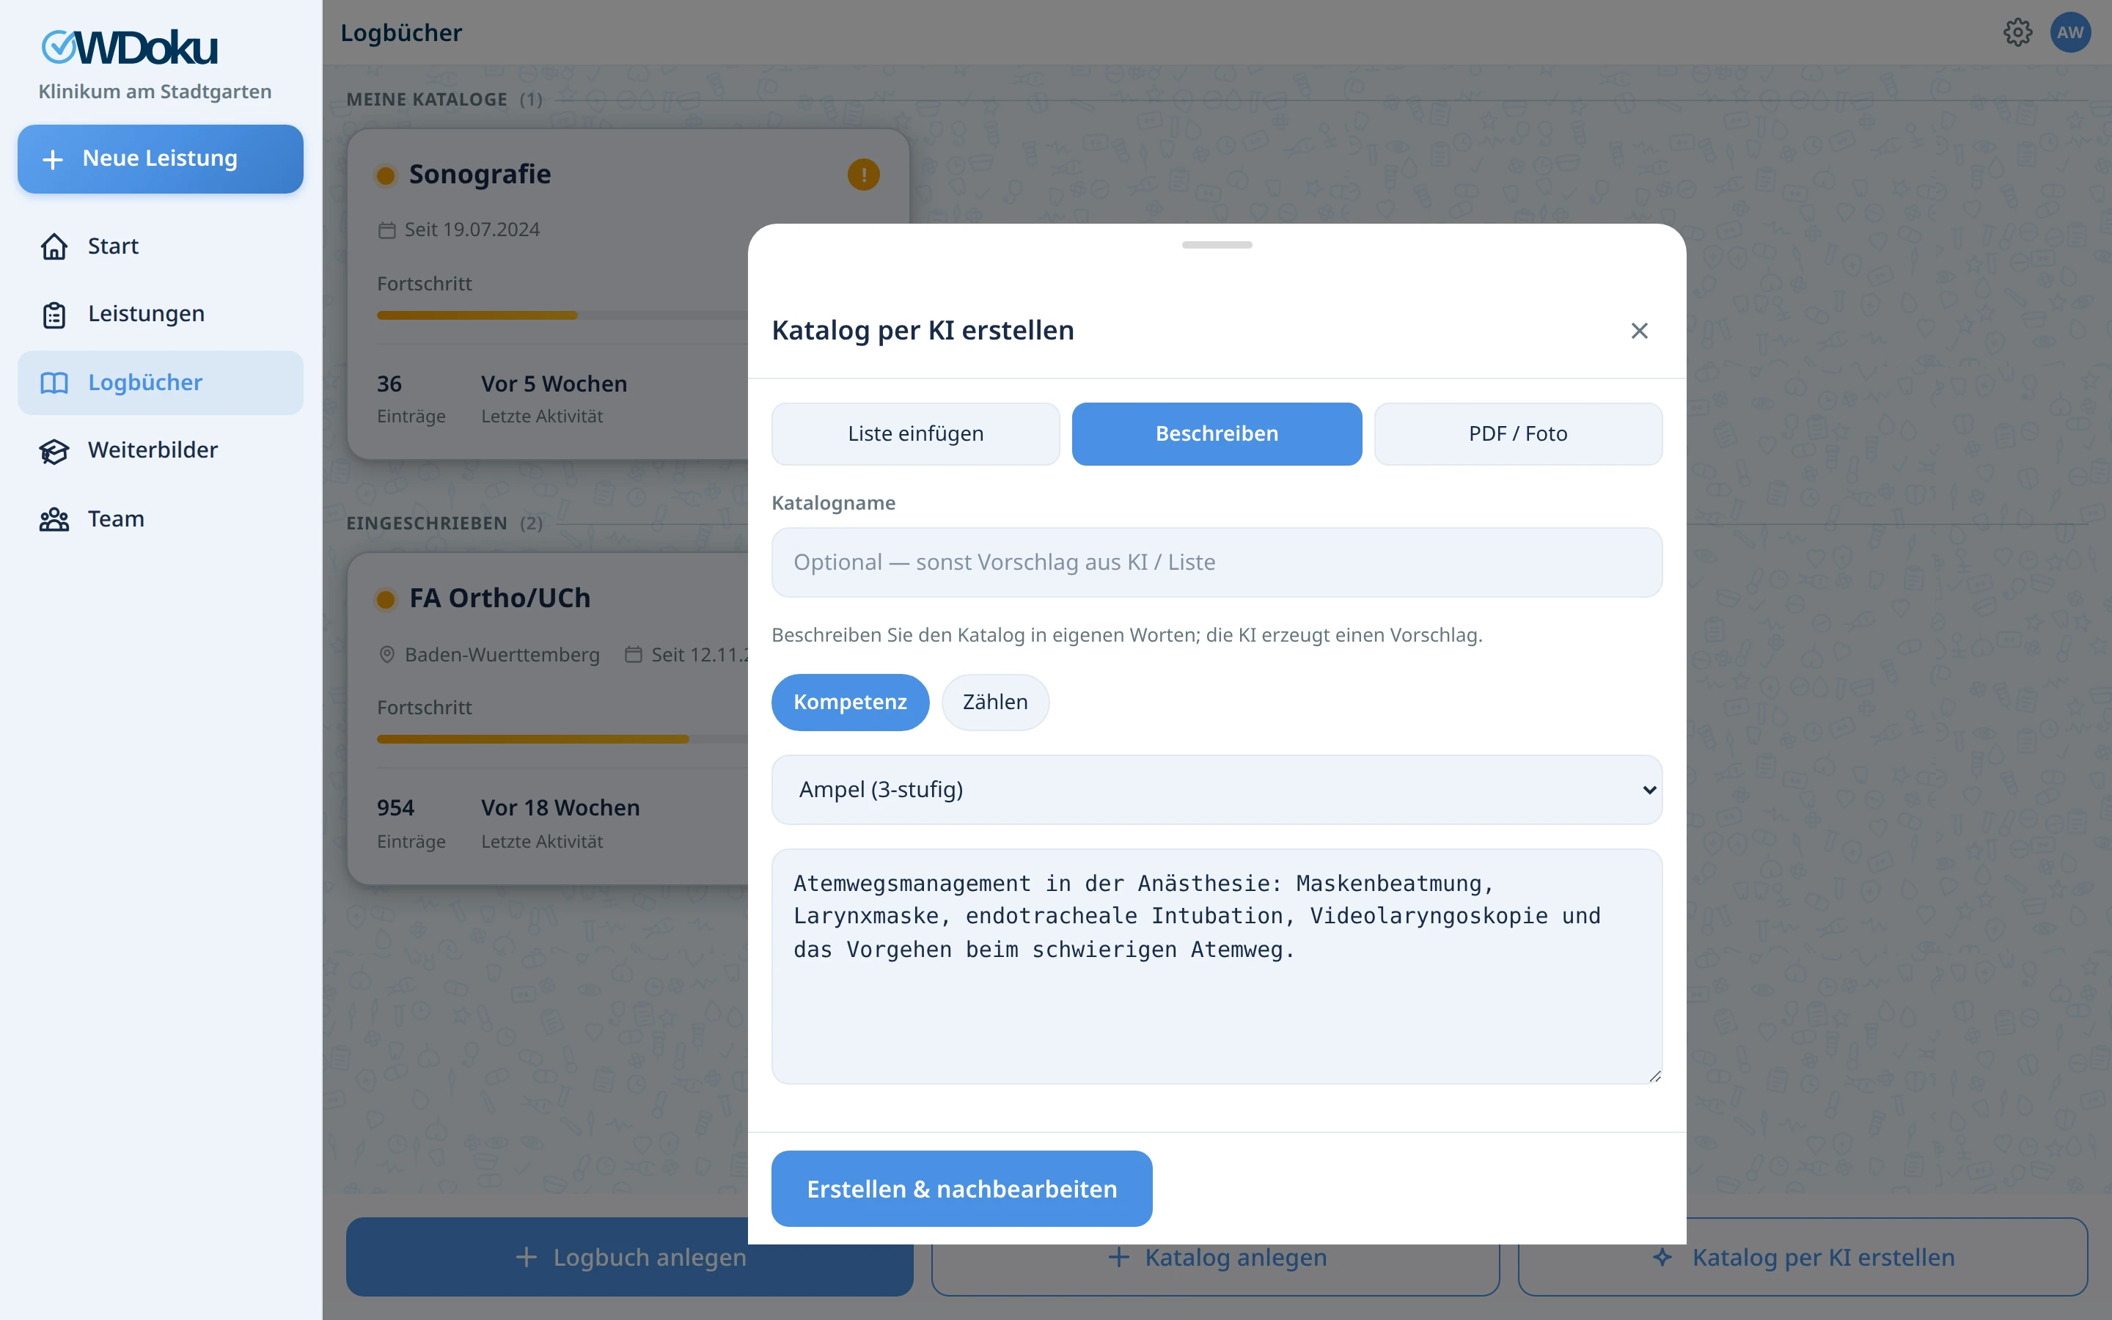Viewport: 2112px width, 1320px height.
Task: Click the Weiterbilder graduation cap icon
Action: point(54,450)
